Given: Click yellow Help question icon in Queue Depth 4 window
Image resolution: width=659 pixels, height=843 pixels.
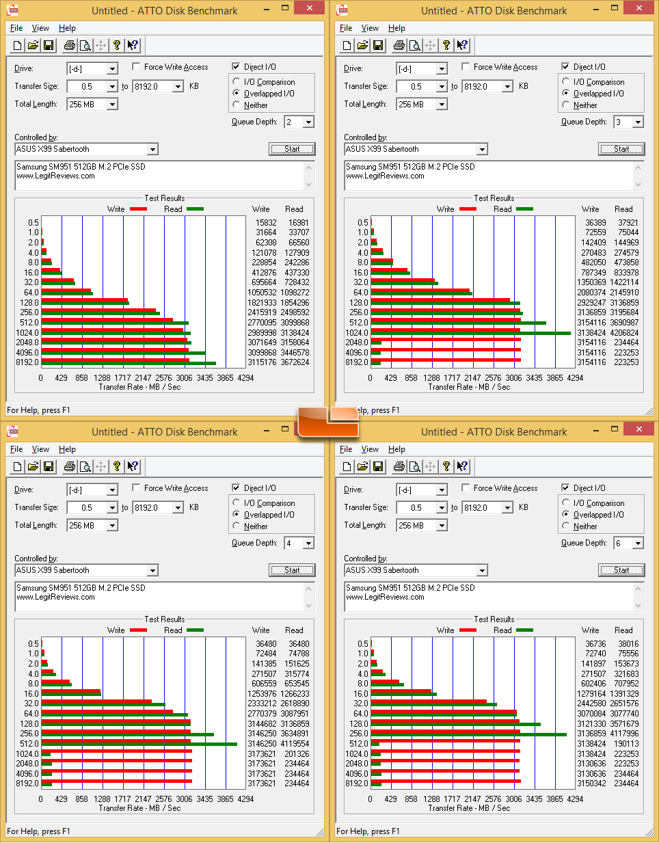Looking at the screenshot, I should (x=117, y=467).
